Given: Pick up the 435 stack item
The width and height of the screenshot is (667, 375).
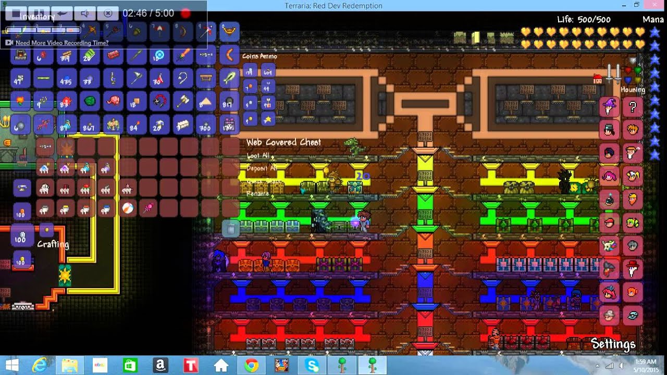Looking at the screenshot, I should coord(68,79).
